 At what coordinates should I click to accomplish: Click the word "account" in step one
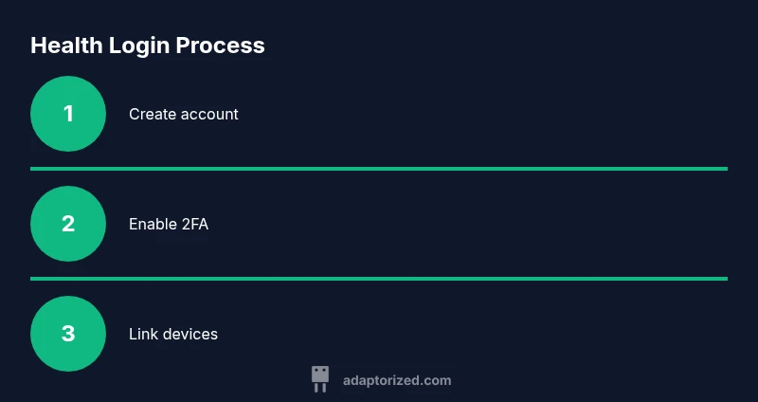coord(209,114)
